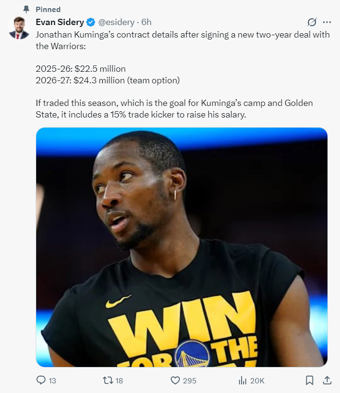Open the 6h timestamp link

(x=147, y=22)
